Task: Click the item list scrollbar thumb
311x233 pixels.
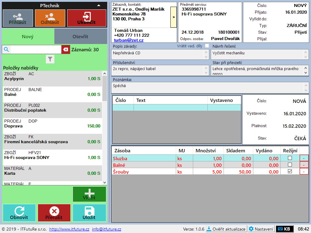Action: coord(104,88)
